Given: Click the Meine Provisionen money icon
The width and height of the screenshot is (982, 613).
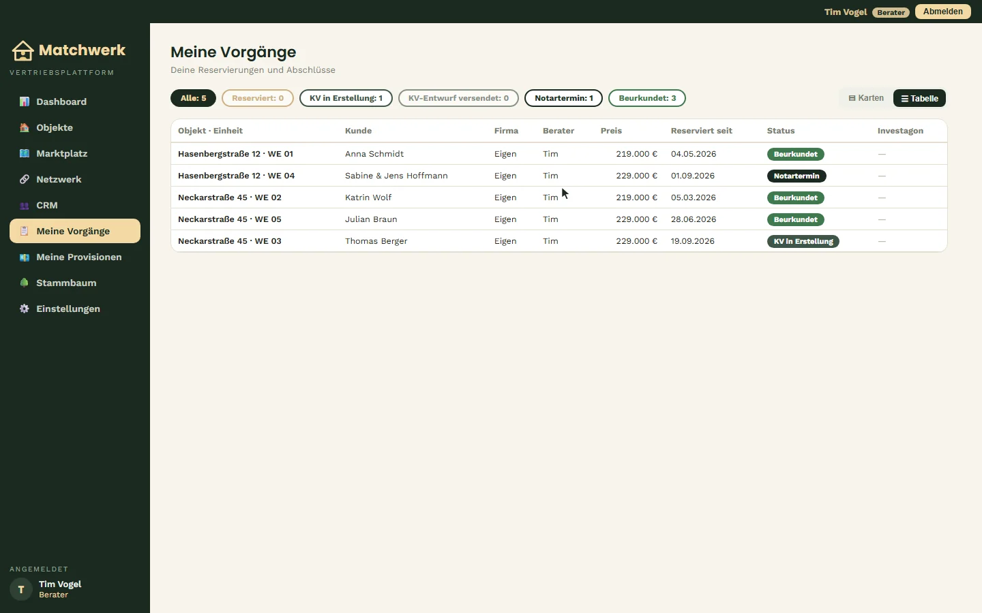Looking at the screenshot, I should click(x=25, y=257).
